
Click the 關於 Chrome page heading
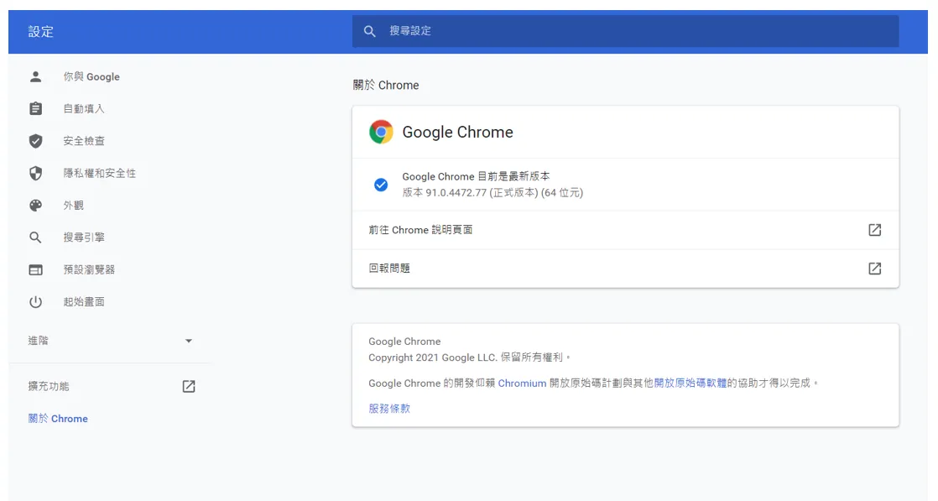[386, 85]
